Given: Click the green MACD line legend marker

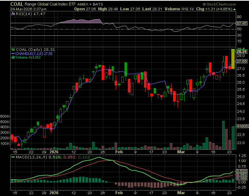Looking at the screenshot, I should [13, 157].
